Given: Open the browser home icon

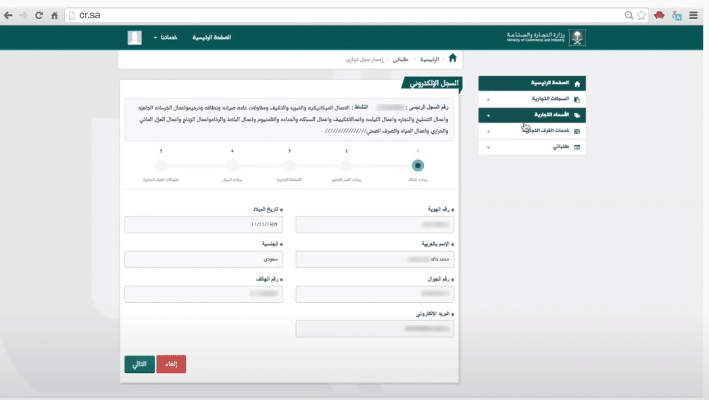Looking at the screenshot, I should (54, 16).
